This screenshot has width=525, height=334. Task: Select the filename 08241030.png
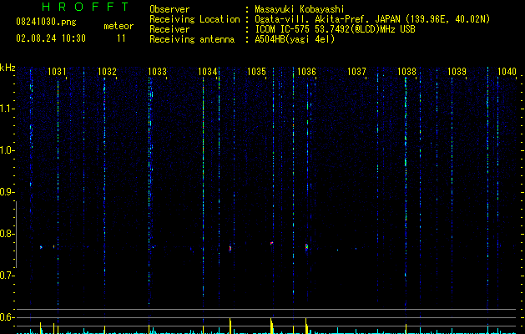tap(46, 22)
